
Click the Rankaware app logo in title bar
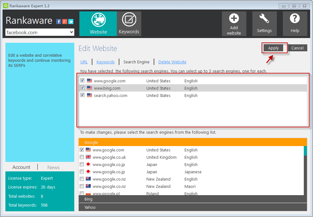point(6,6)
